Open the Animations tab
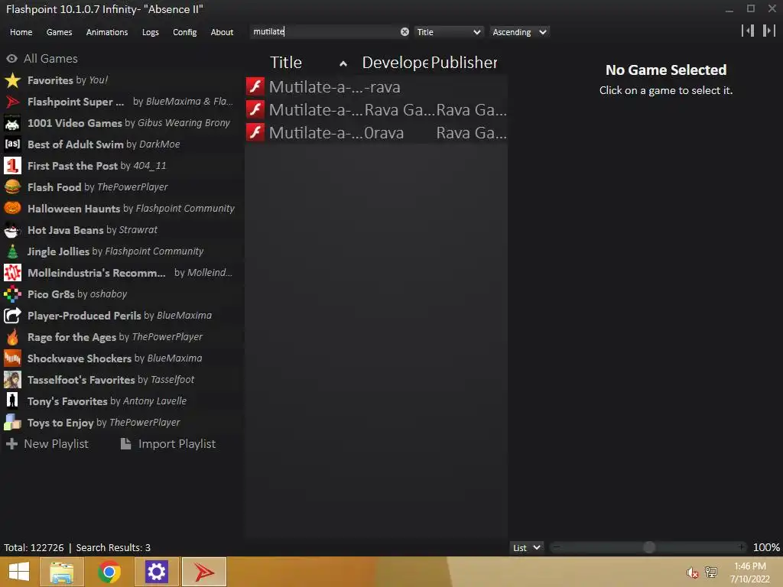Image resolution: width=783 pixels, height=587 pixels. tap(107, 32)
